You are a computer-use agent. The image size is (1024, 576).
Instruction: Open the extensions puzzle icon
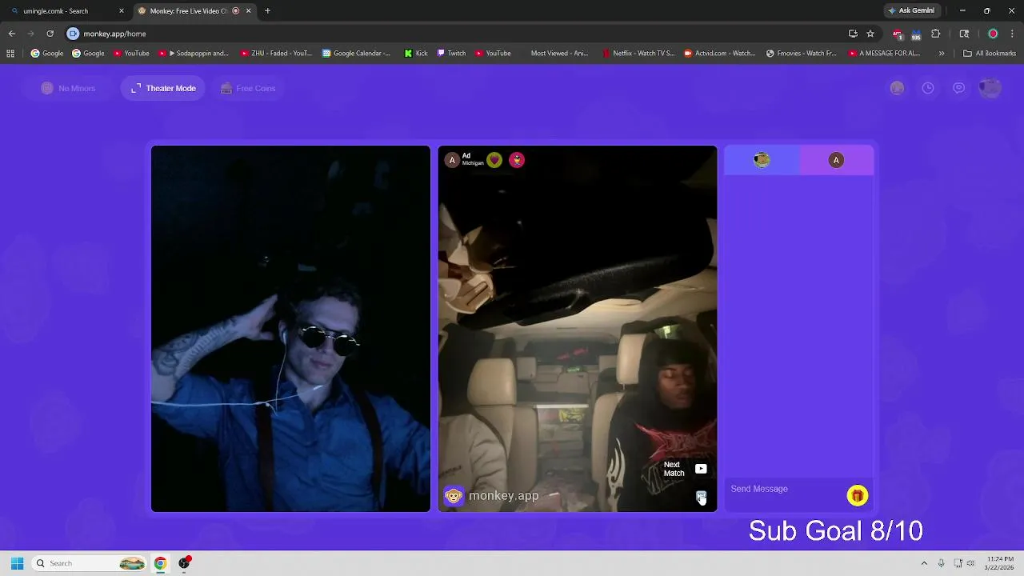935,34
